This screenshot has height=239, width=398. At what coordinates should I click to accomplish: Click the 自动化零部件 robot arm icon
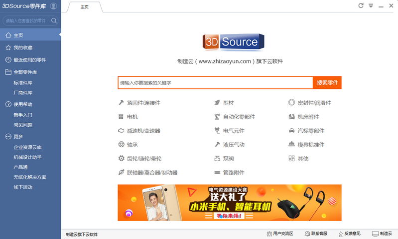click(217, 116)
